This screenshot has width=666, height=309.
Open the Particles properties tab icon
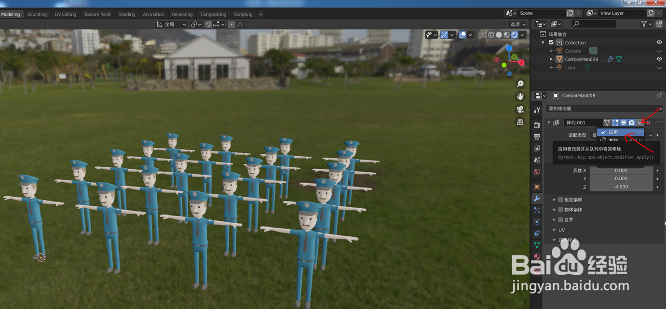537,210
